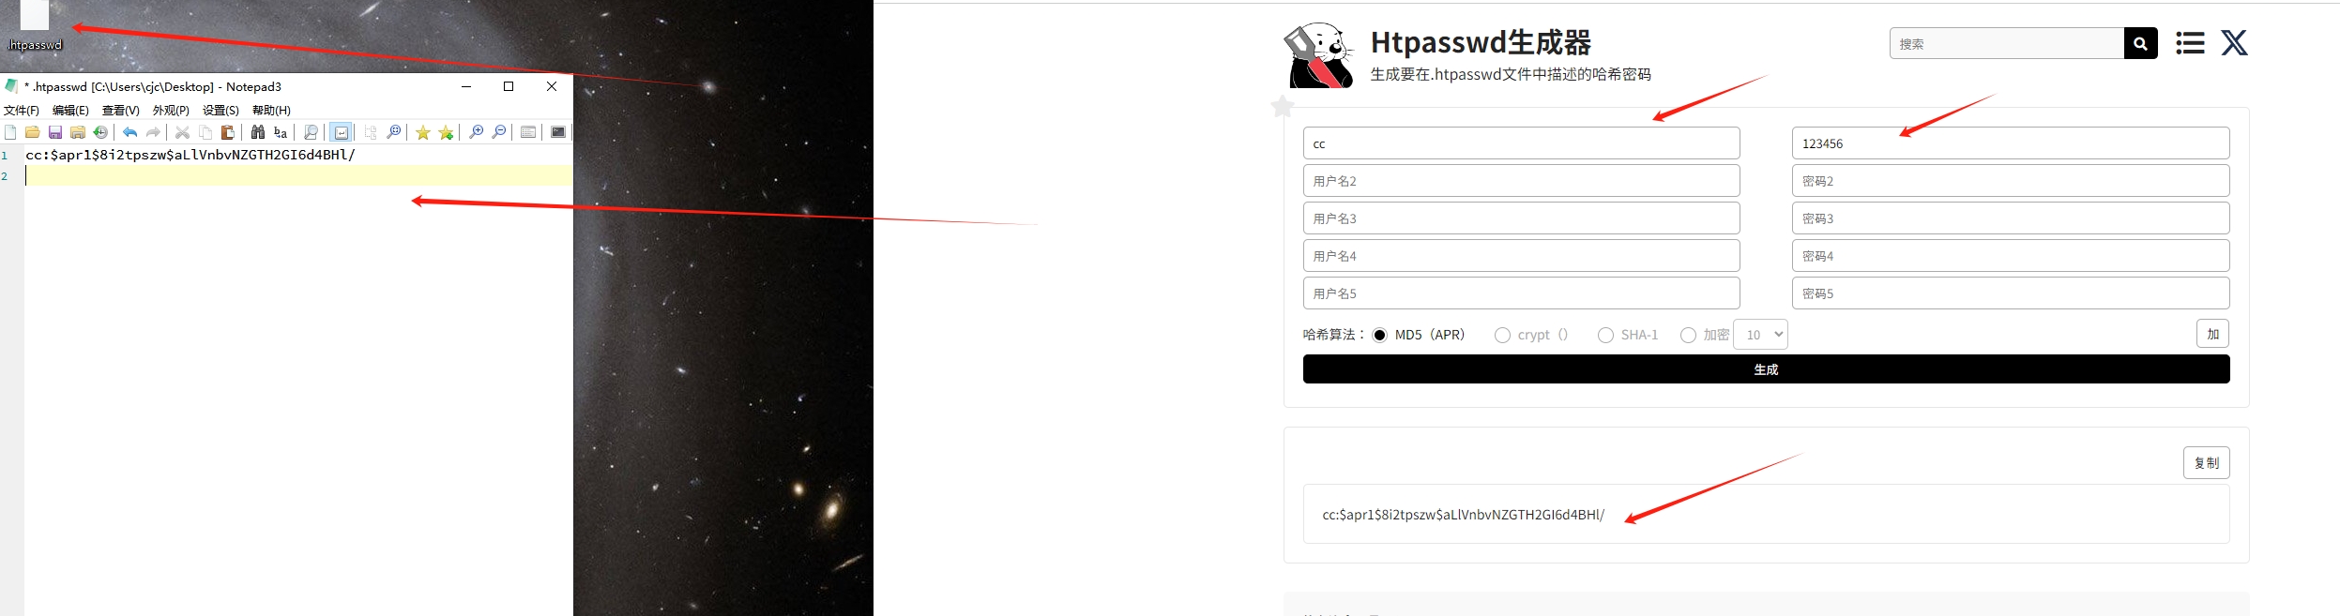Click the 加 add row button

tap(2212, 334)
